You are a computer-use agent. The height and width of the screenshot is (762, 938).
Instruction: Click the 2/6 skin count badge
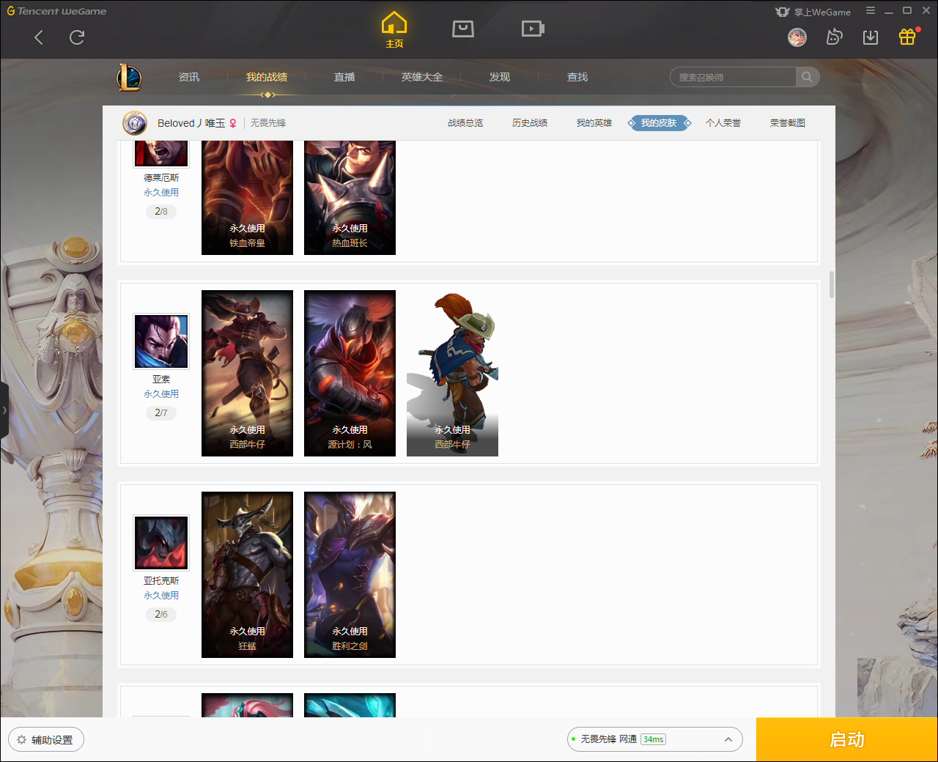point(161,615)
